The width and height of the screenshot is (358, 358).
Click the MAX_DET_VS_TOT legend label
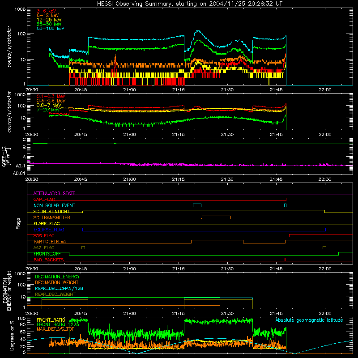pos(55,329)
